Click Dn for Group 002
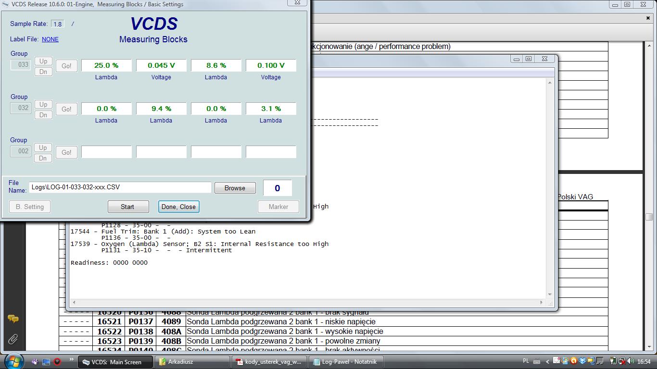 tap(43, 158)
